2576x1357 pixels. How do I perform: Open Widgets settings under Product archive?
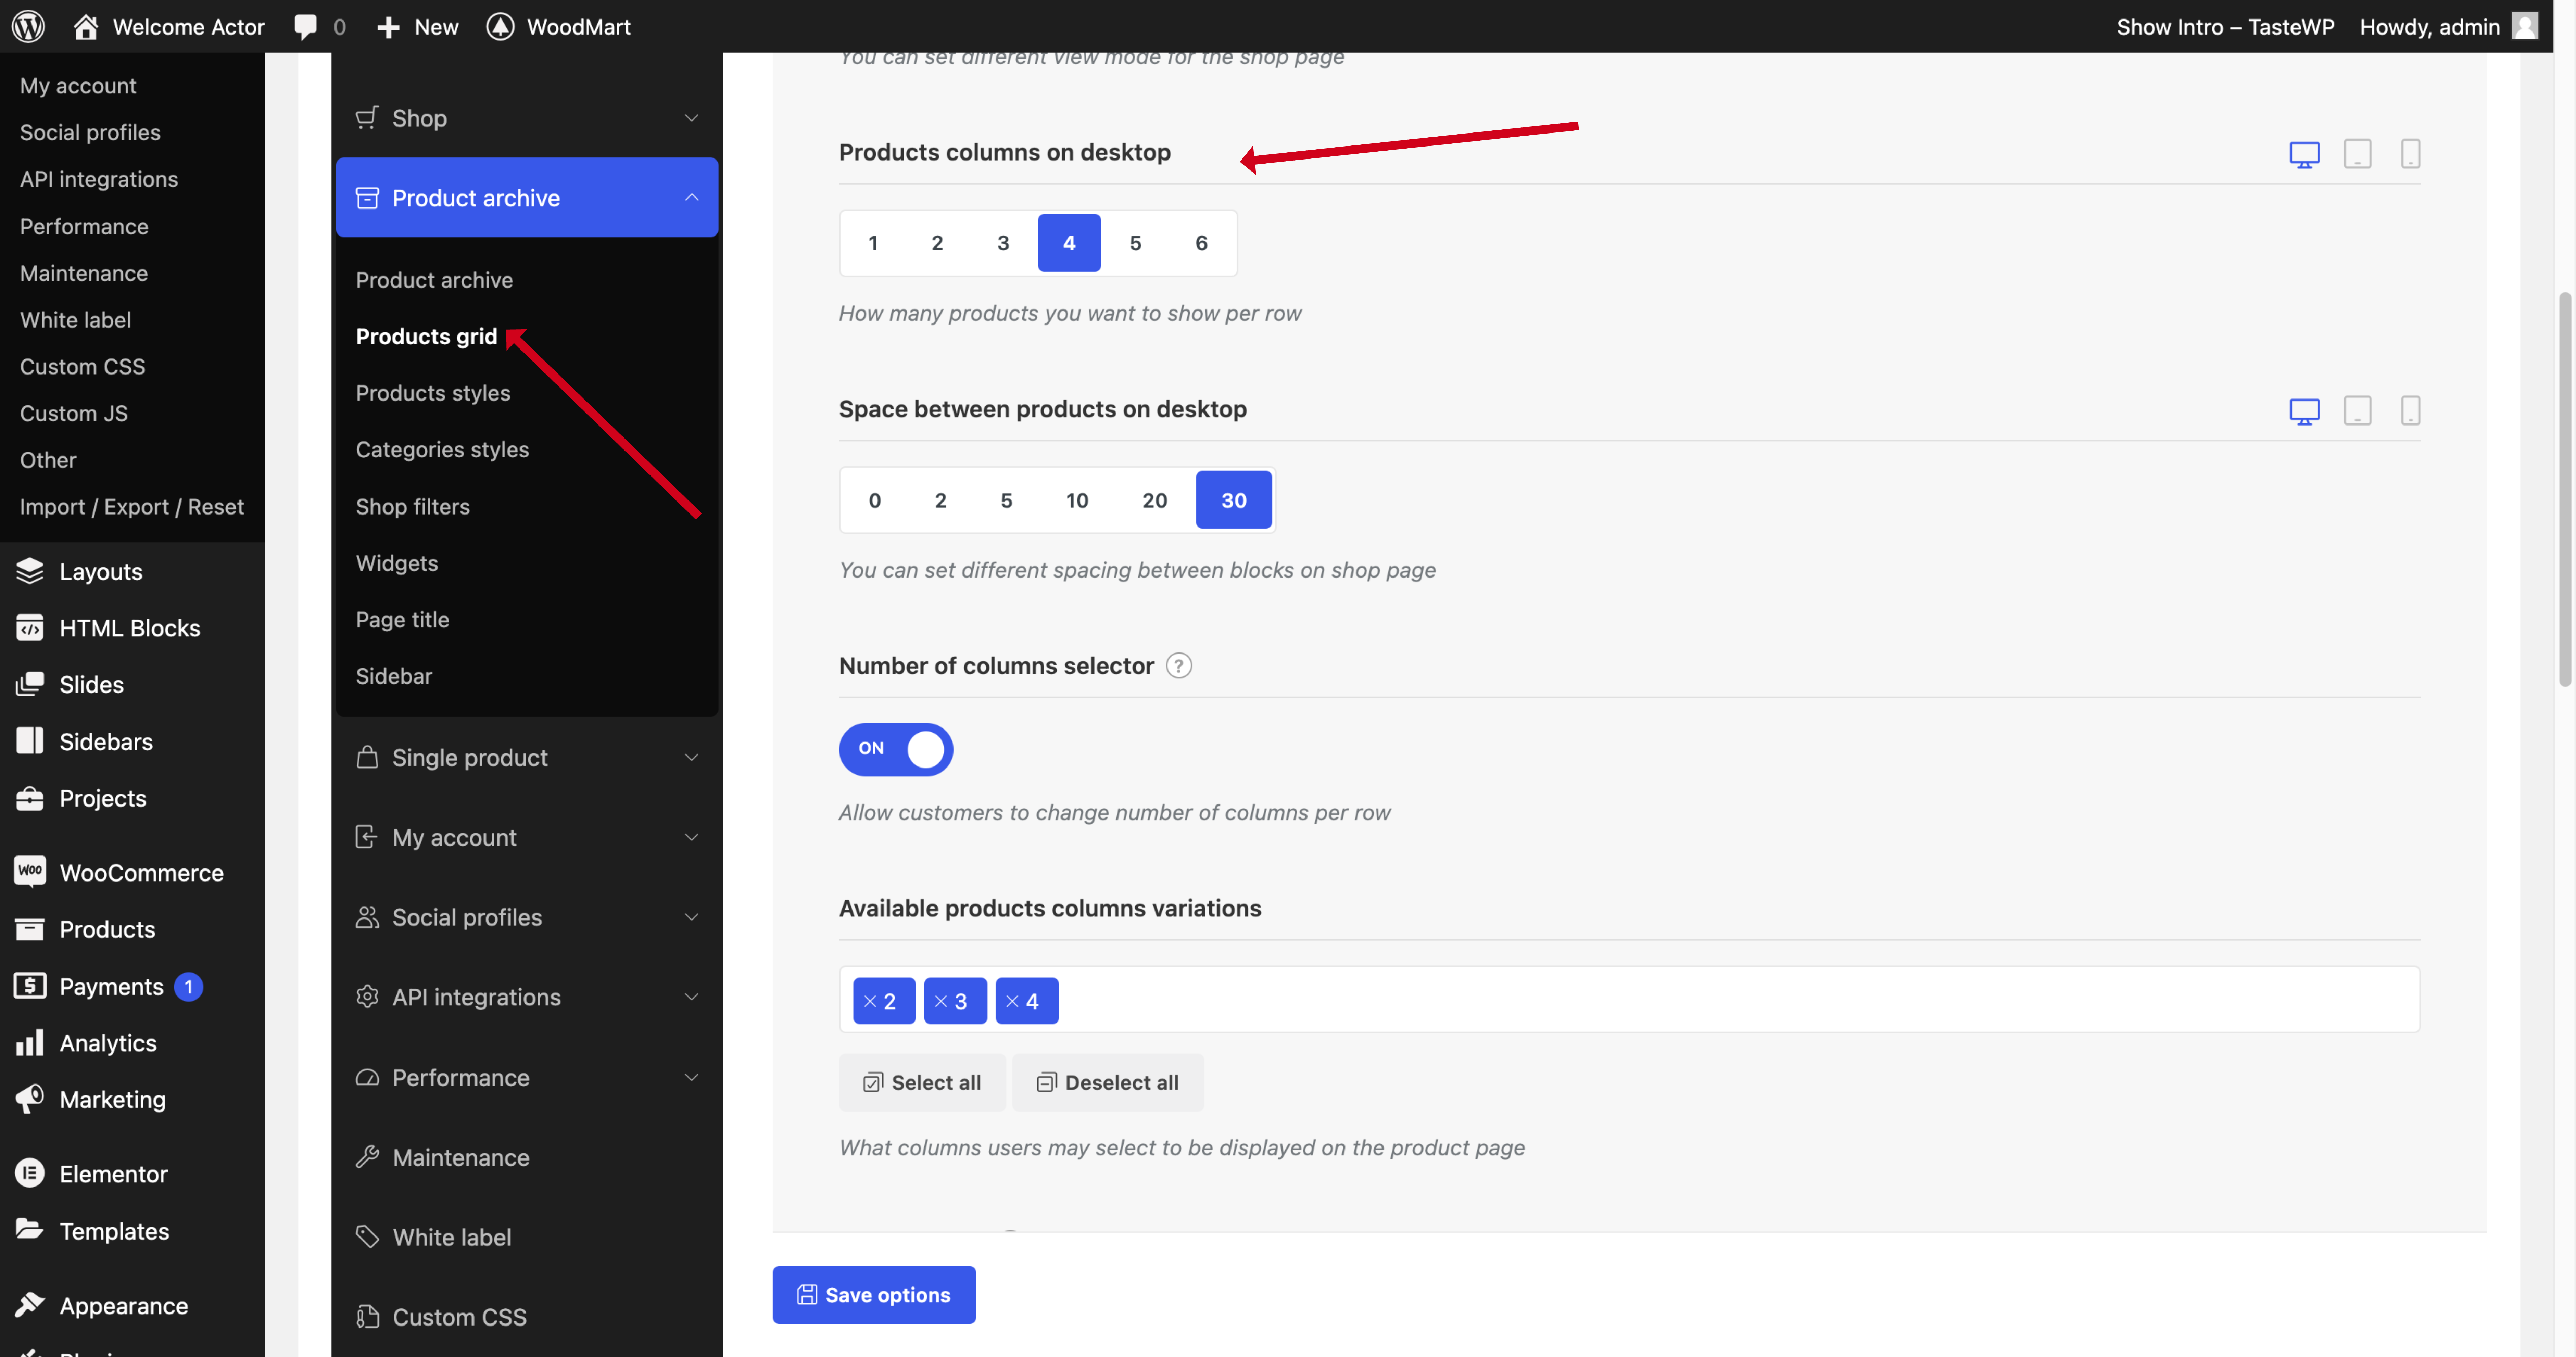397,563
